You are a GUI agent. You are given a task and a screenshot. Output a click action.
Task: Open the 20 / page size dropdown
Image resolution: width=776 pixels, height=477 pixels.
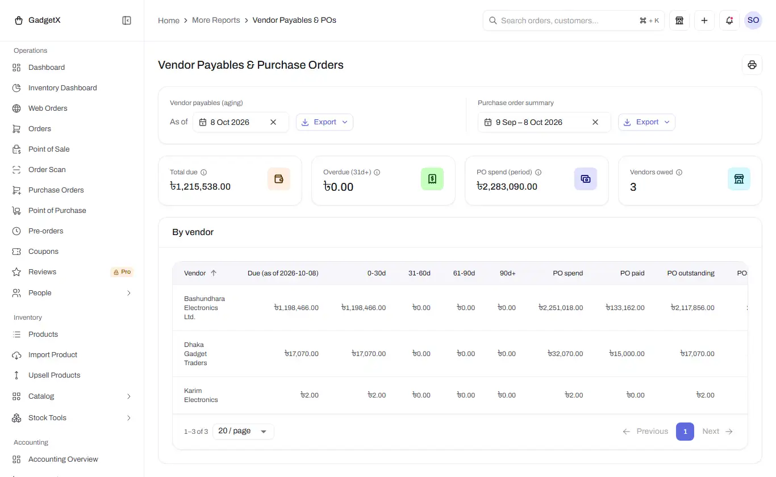(x=243, y=432)
